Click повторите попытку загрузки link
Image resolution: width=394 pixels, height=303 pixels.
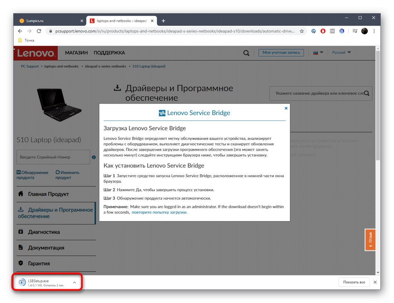159,212
